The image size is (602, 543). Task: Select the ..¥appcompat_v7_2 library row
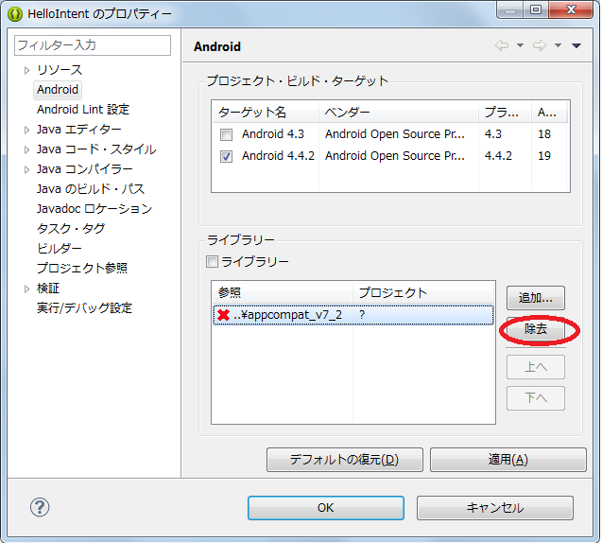click(353, 315)
